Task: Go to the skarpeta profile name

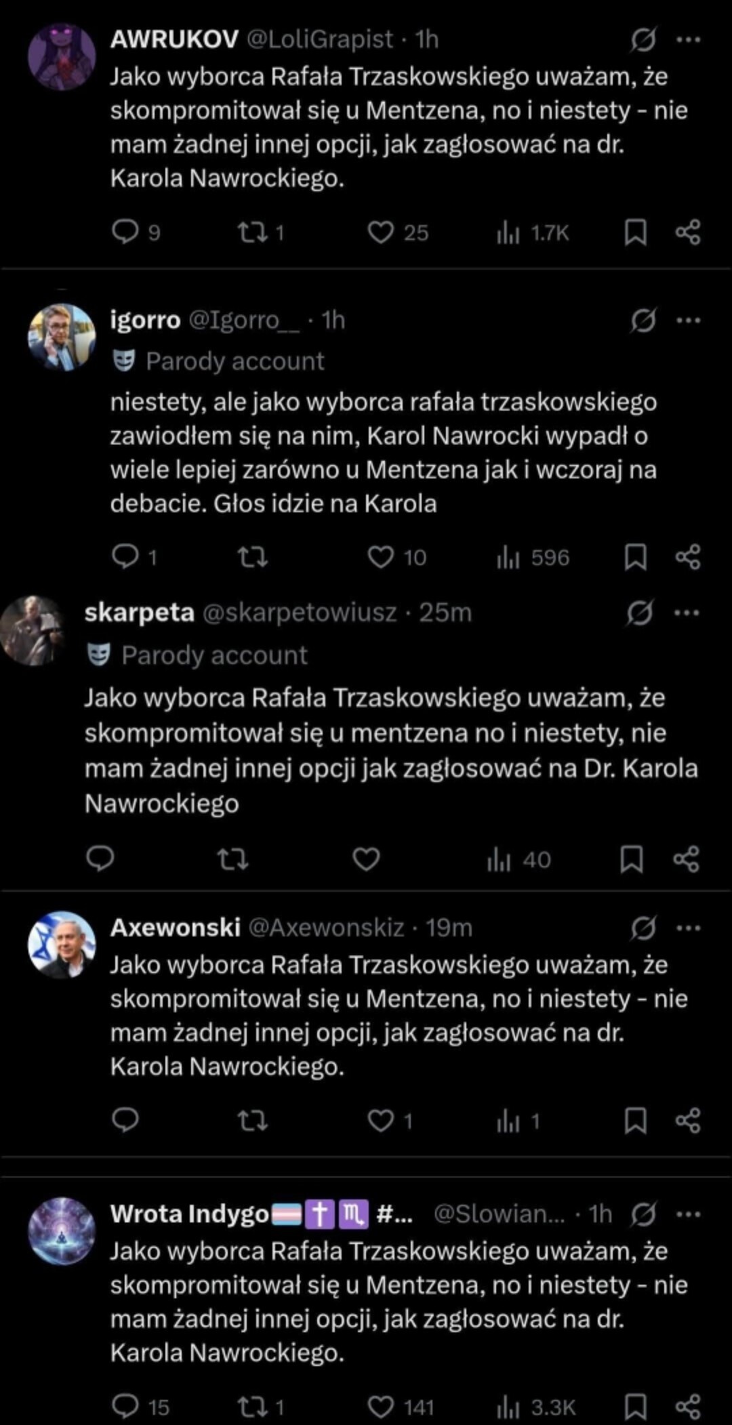Action: 139,613
